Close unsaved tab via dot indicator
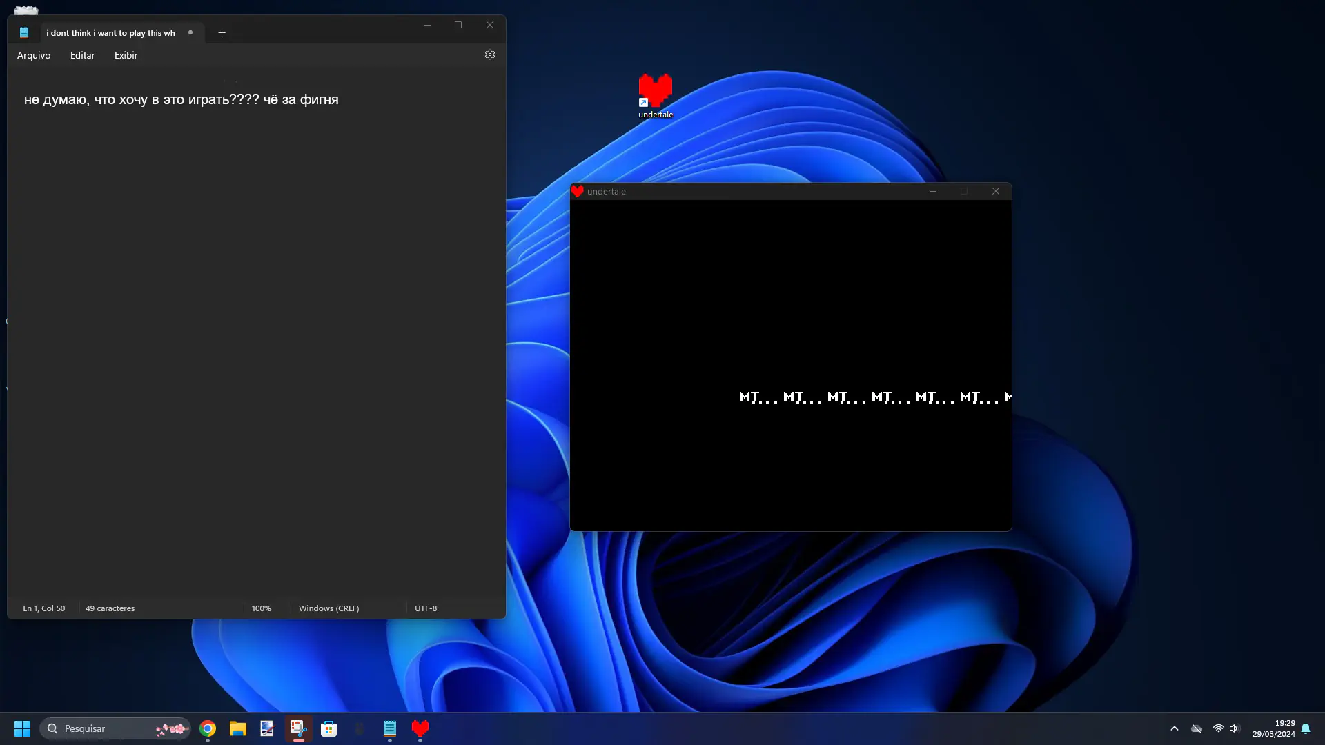1325x745 pixels. [x=190, y=32]
